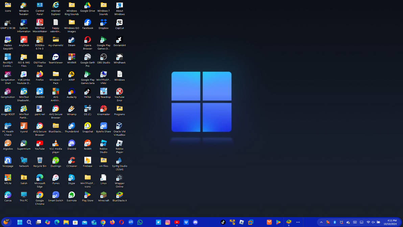
Task: Open Task View on the taskbar
Action: tap(38, 222)
